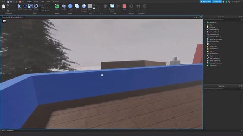Click the Properties filter field
The image size is (243, 136).
[223, 89]
